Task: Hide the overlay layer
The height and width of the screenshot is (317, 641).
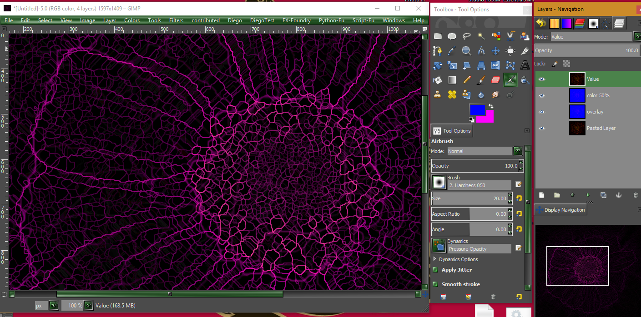Action: tap(541, 112)
